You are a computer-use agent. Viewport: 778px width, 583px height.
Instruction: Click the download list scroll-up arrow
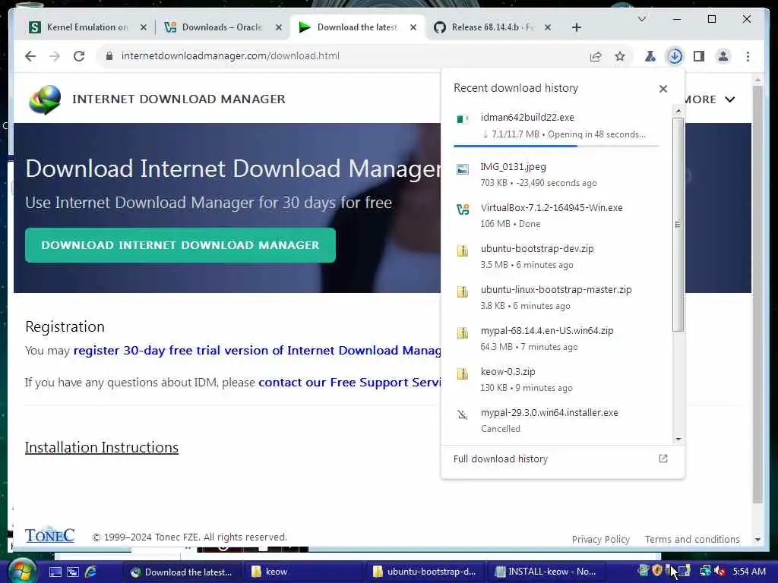[678, 112]
